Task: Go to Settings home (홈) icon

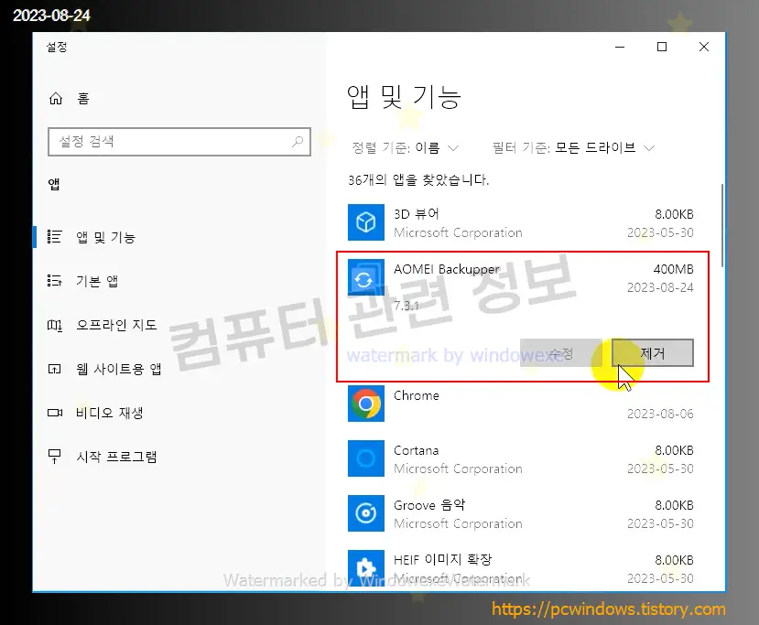Action: [x=56, y=99]
